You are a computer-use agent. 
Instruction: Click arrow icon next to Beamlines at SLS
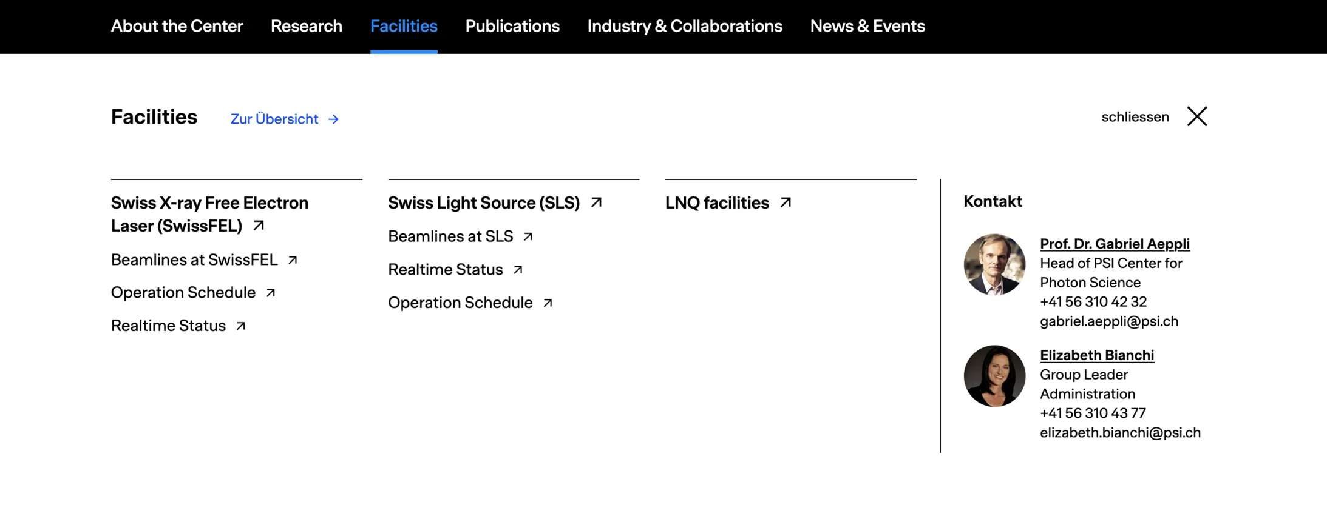click(528, 236)
